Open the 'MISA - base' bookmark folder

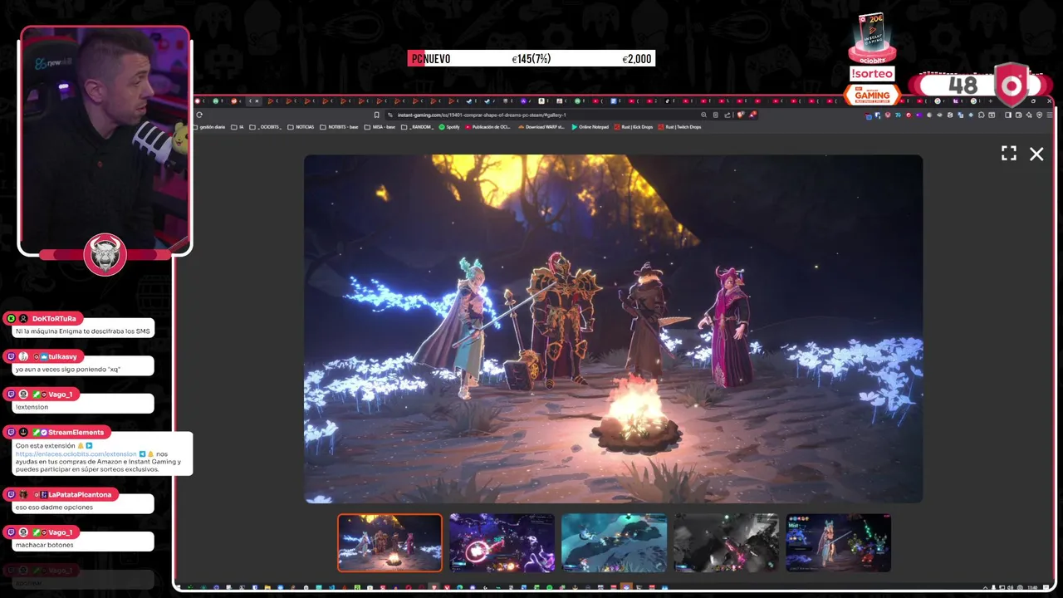(x=380, y=127)
